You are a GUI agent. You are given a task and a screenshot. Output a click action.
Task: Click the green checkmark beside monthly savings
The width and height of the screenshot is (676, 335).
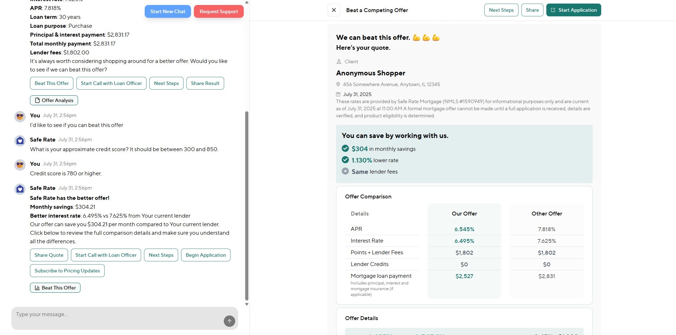[345, 149]
